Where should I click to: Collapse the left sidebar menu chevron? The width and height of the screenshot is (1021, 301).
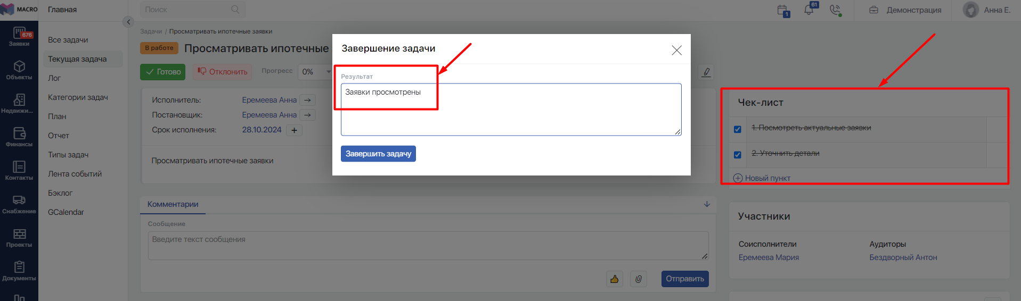point(128,22)
